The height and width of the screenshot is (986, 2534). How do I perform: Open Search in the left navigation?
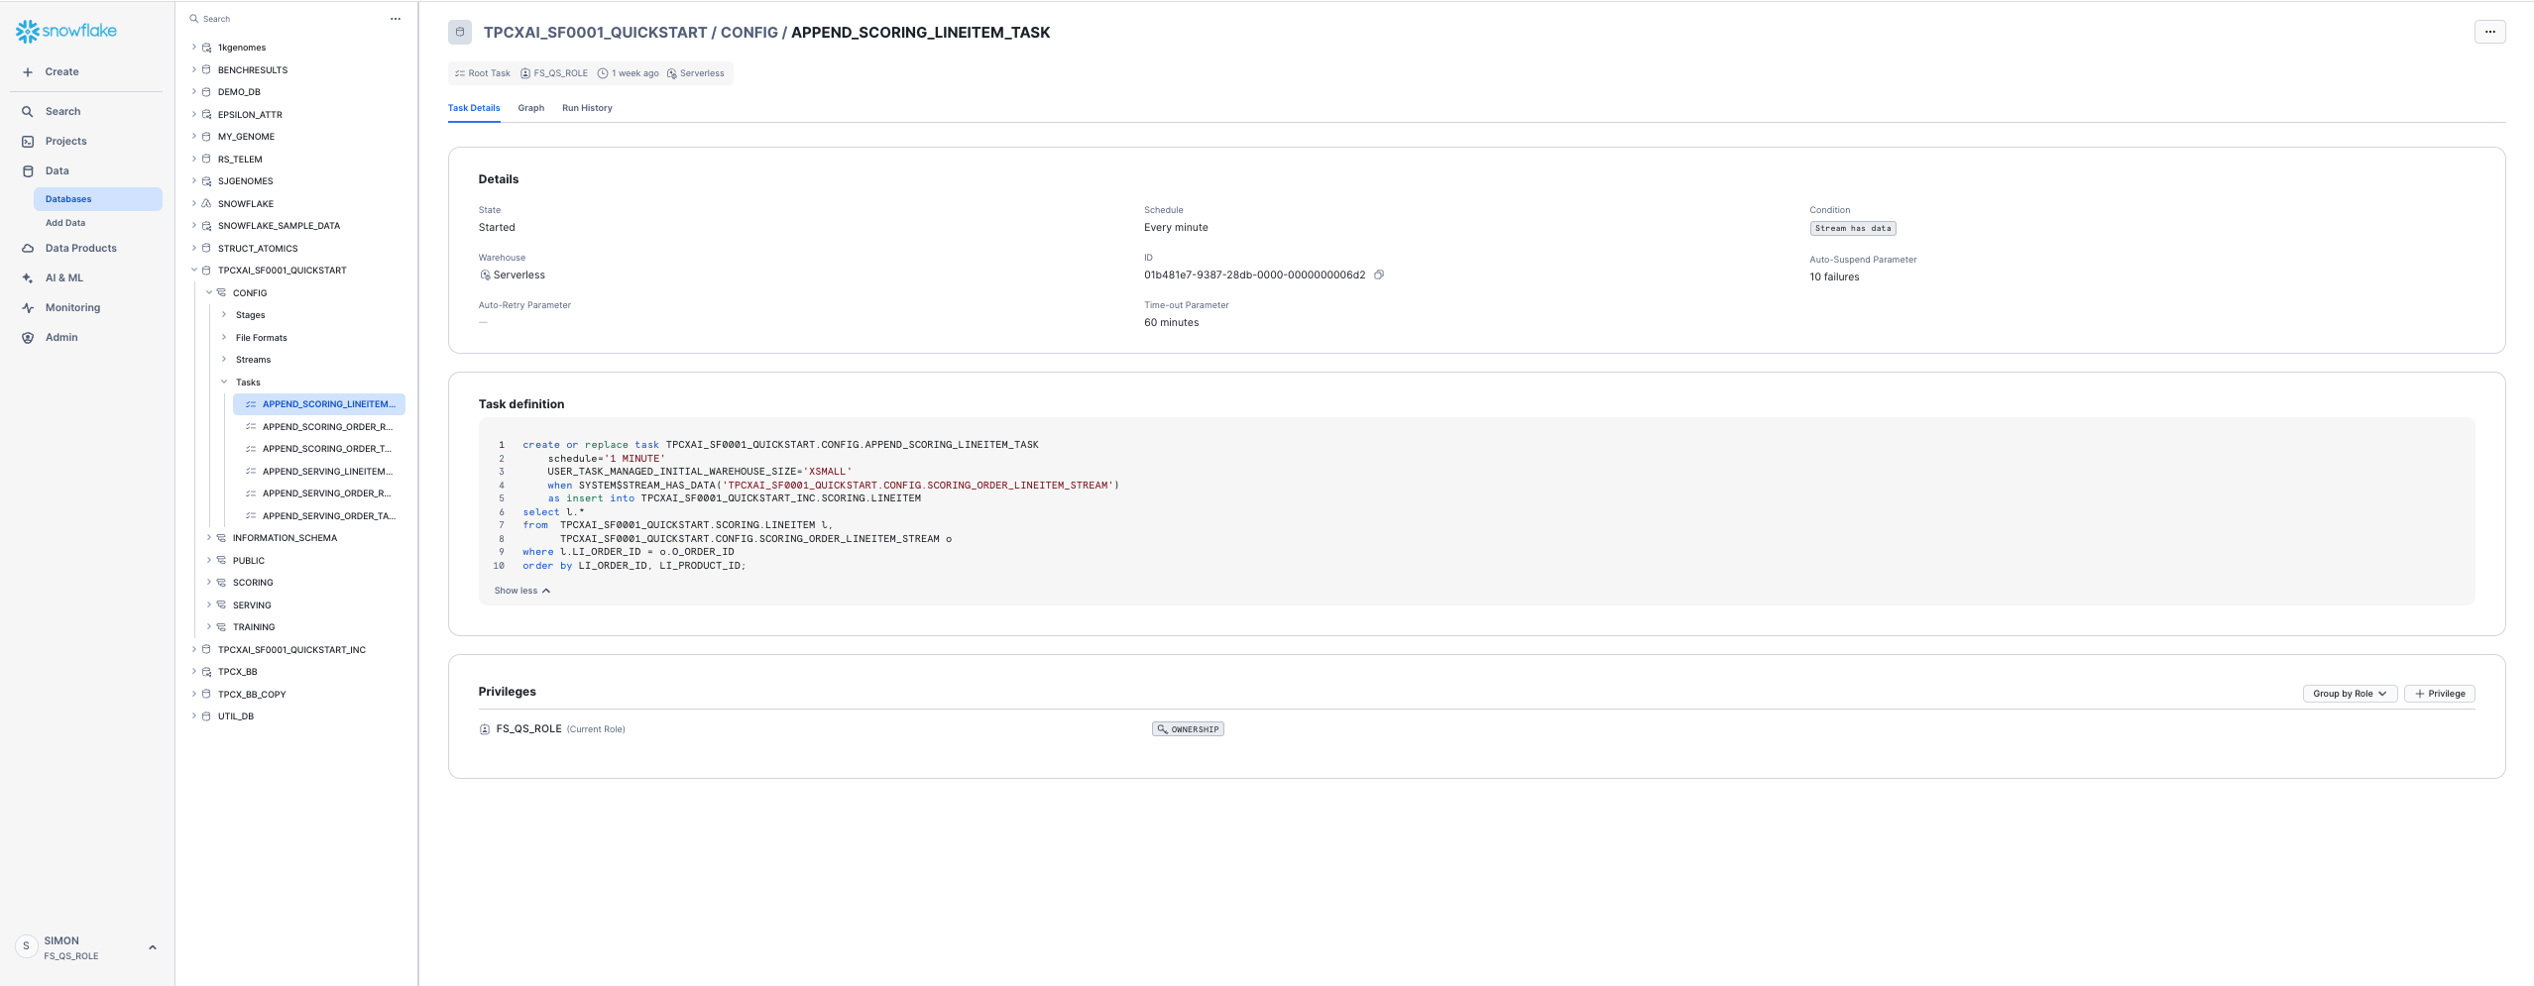point(62,112)
